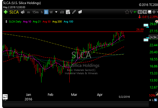Open the folder chart templates icon
Viewport: 158px width, 108px height.
(x=80, y=12)
